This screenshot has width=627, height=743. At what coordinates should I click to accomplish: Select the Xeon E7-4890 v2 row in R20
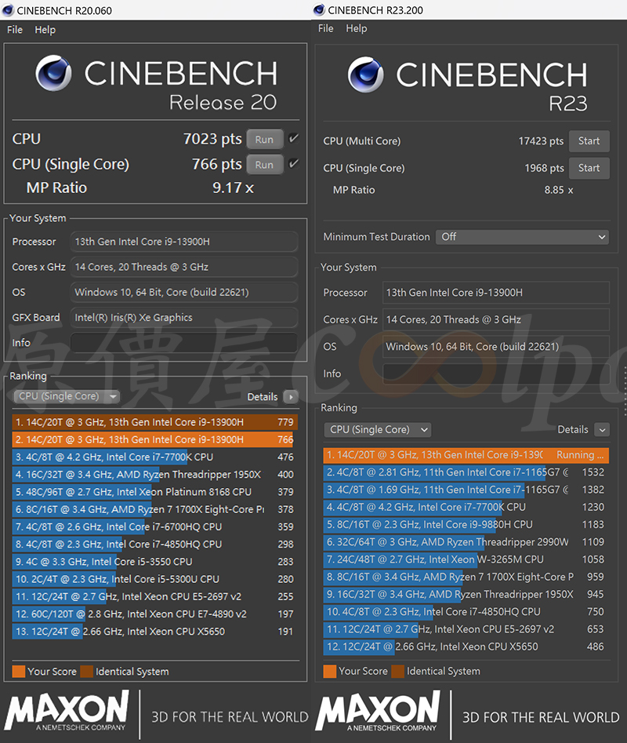click(x=155, y=614)
